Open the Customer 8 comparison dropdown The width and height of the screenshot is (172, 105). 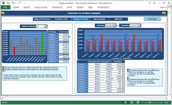pos(139,26)
